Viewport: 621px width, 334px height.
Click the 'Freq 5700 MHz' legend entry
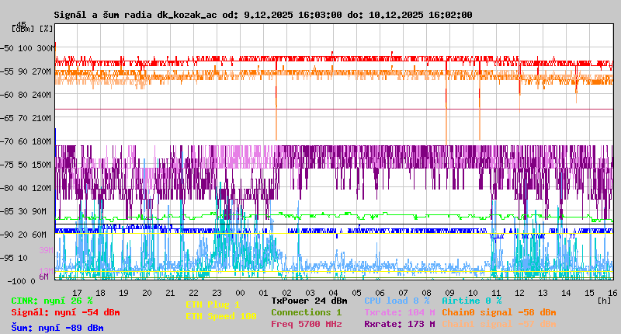pos(306,324)
